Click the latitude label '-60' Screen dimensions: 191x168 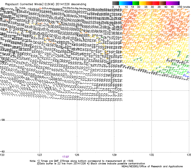pos(2,151)
